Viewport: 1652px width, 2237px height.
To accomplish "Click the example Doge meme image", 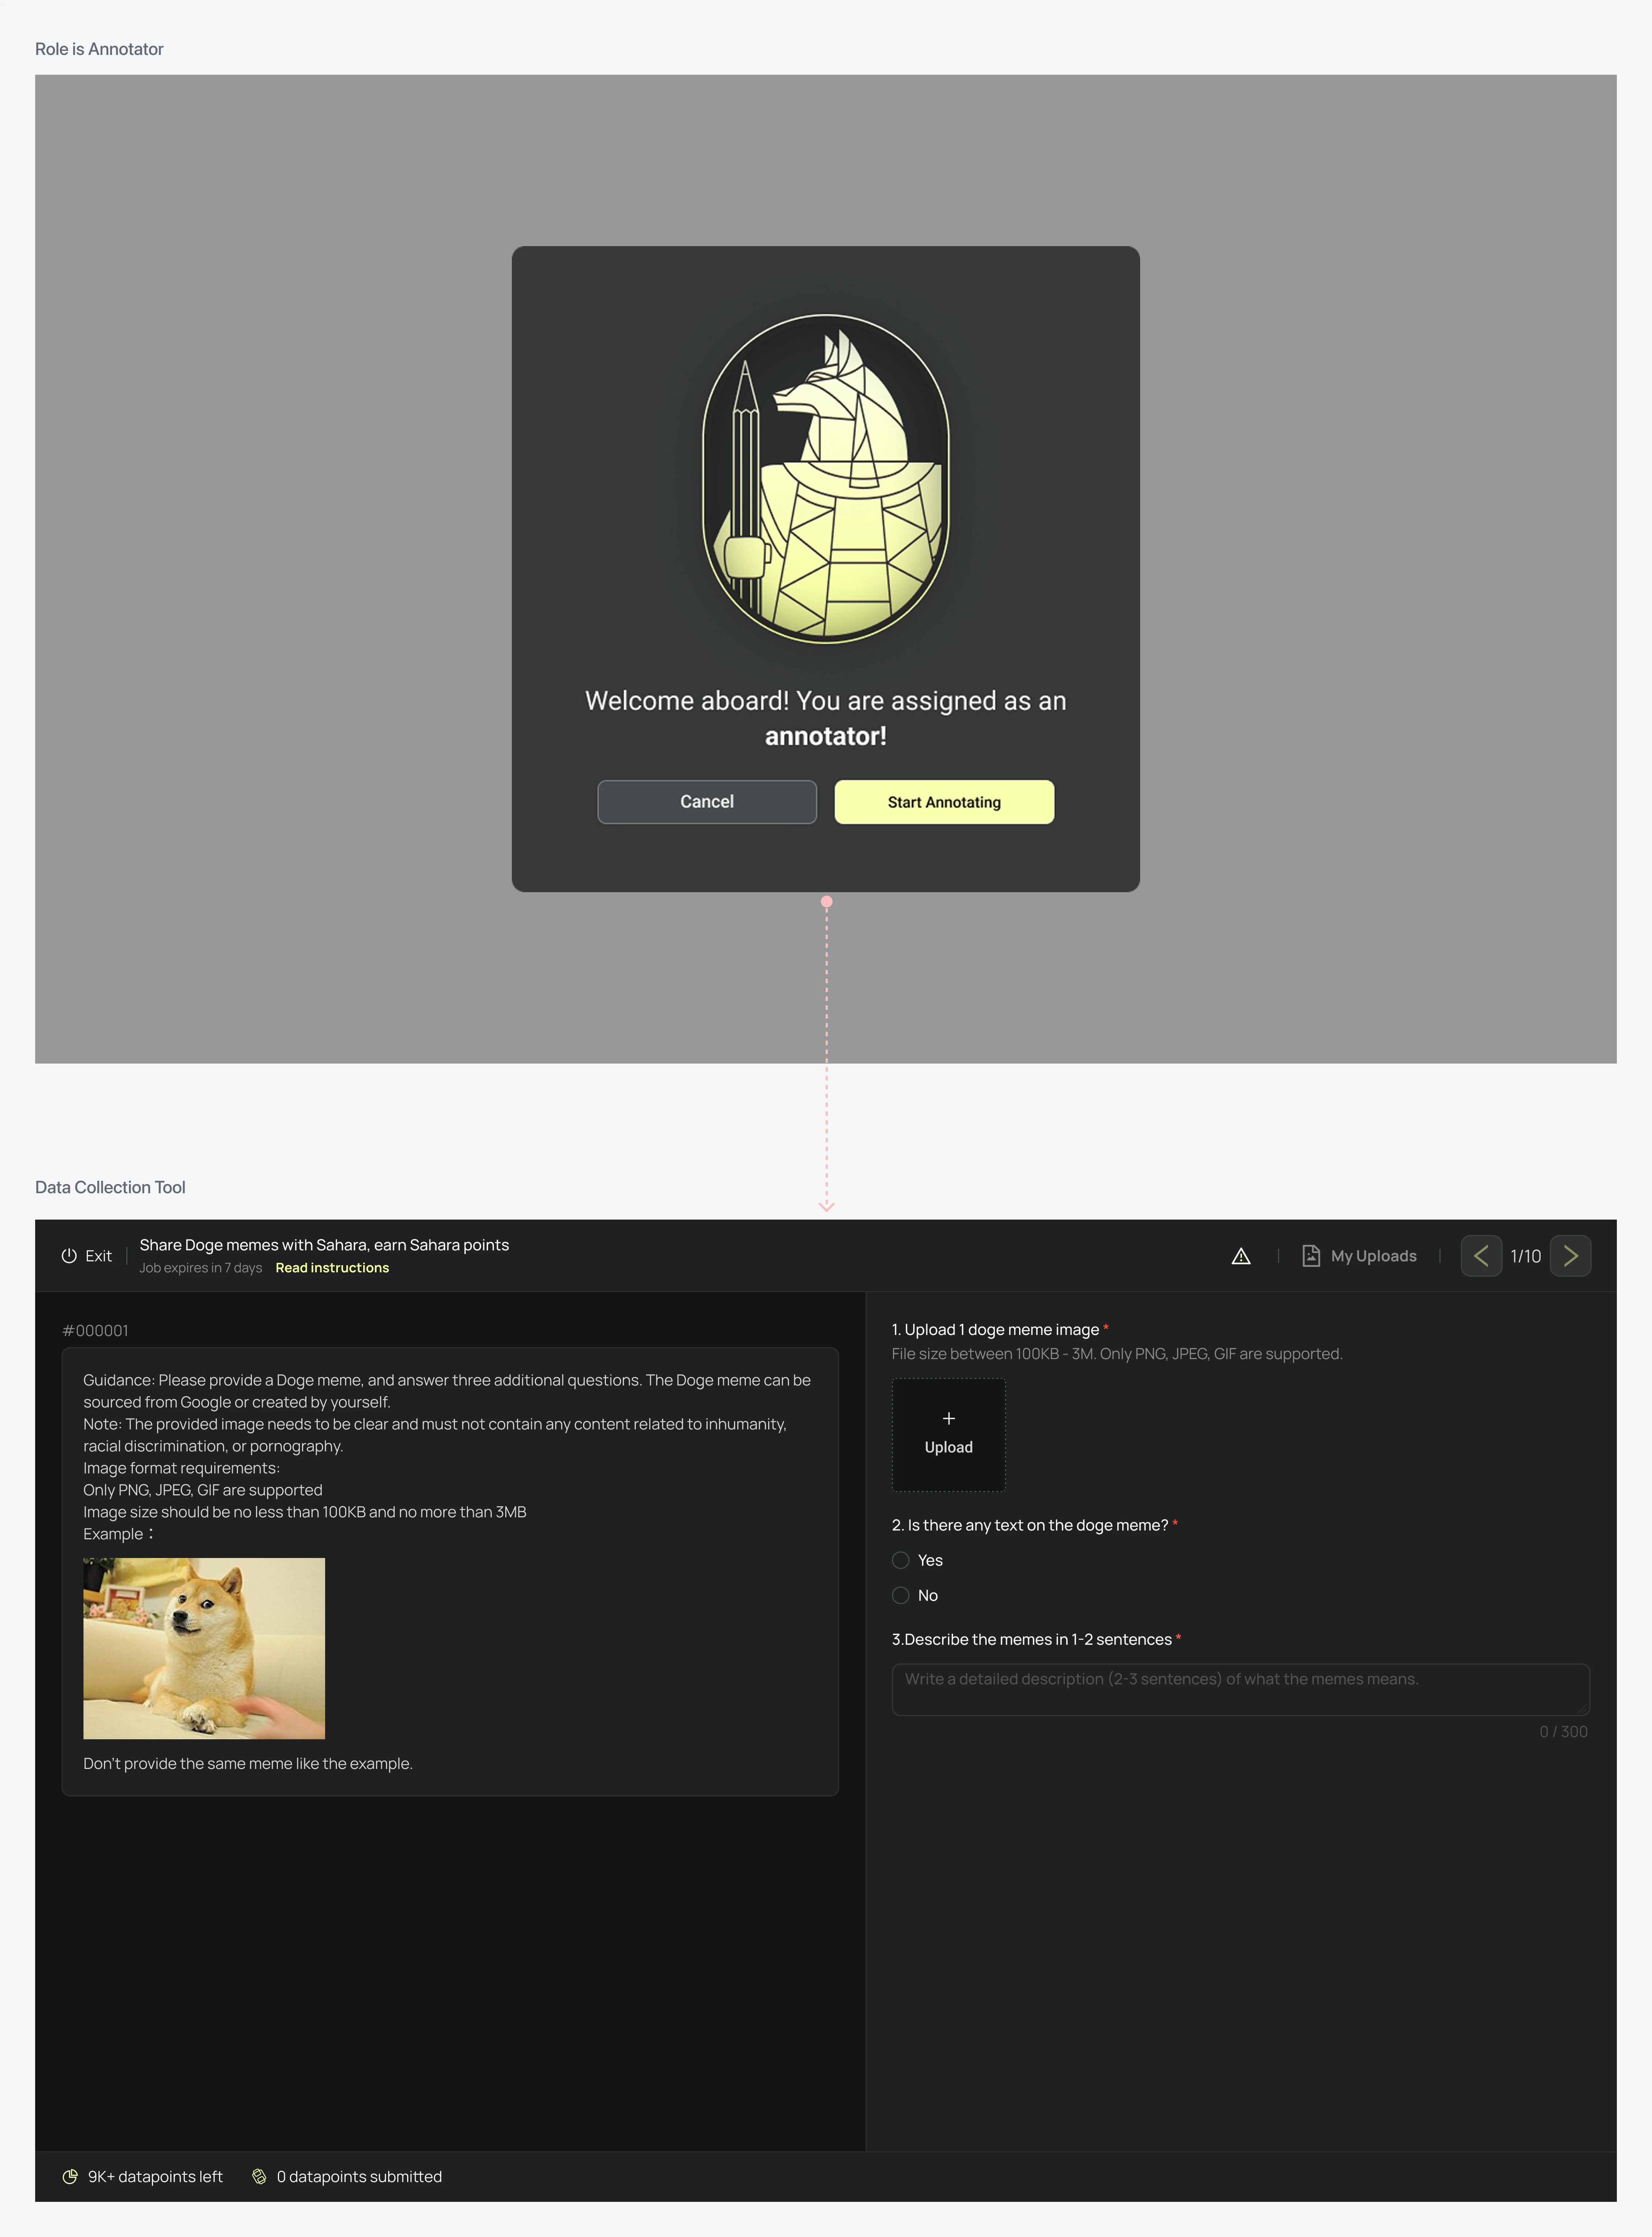I will (204, 1648).
